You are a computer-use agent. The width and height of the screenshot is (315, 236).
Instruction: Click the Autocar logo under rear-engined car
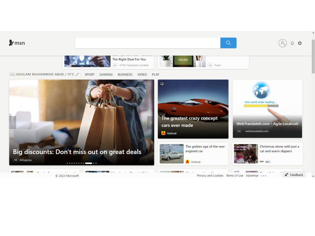coord(187,161)
